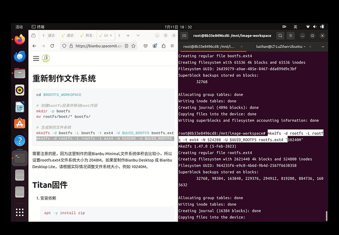Image resolution: width=339 pixels, height=235 pixels.
Task: Close the UE browser tab
Action: [111, 35]
